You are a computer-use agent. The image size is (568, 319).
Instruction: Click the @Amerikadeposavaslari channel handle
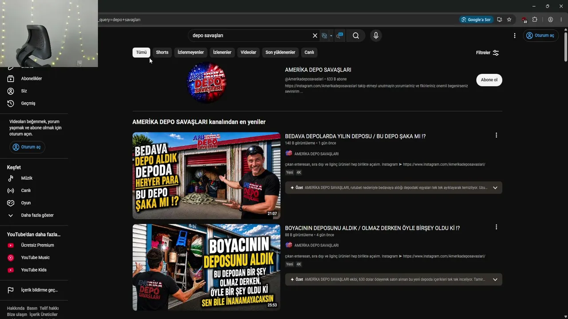[304, 79]
